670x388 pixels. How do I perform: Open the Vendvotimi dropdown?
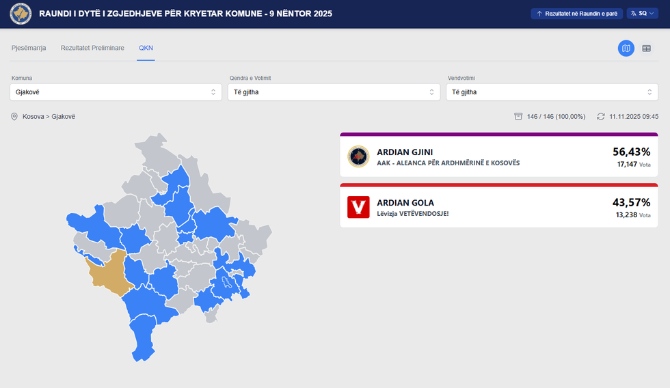552,92
